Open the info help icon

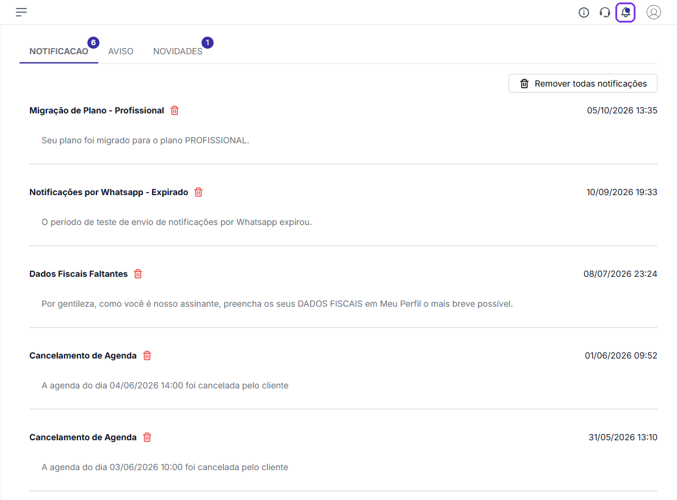coord(584,13)
